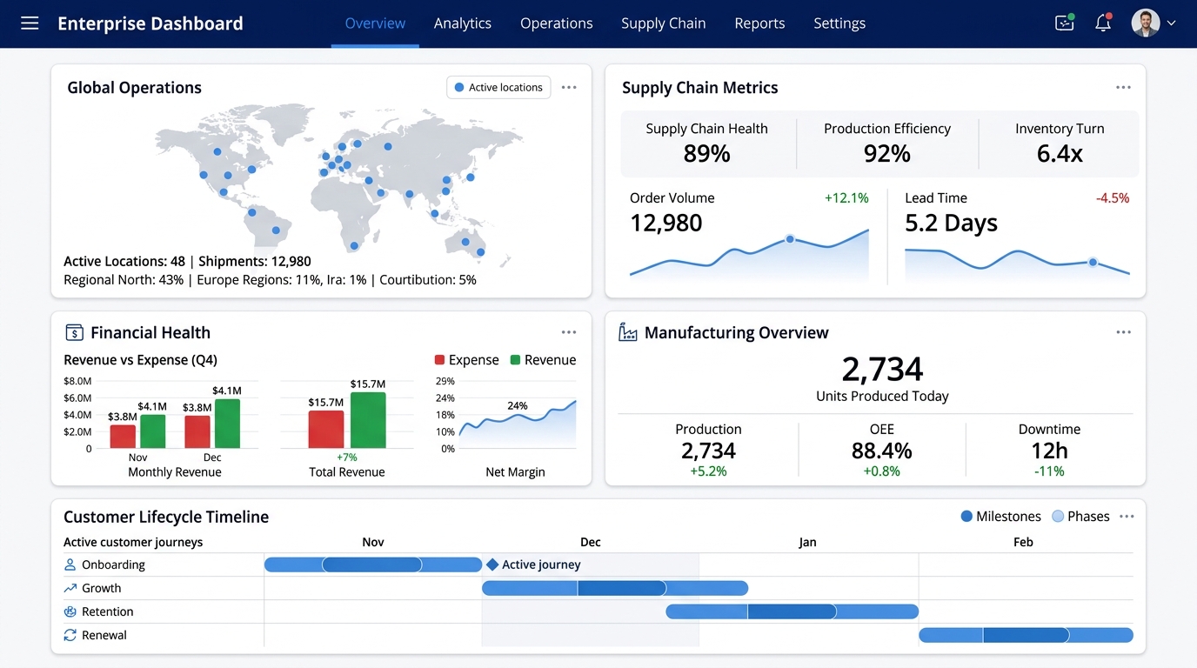Switch to the Analytics tab
Screen dimensions: 1197x668
[x=463, y=23]
